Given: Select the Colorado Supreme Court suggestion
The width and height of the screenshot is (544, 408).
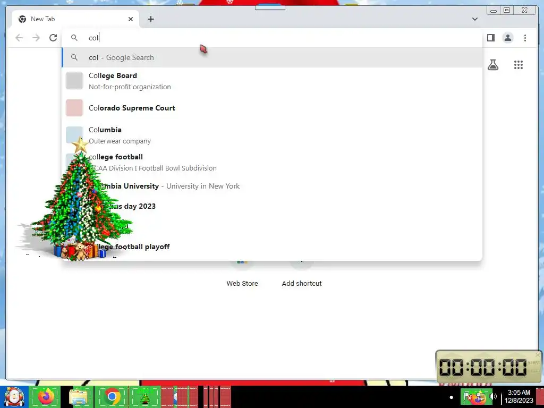Looking at the screenshot, I should pos(272,108).
